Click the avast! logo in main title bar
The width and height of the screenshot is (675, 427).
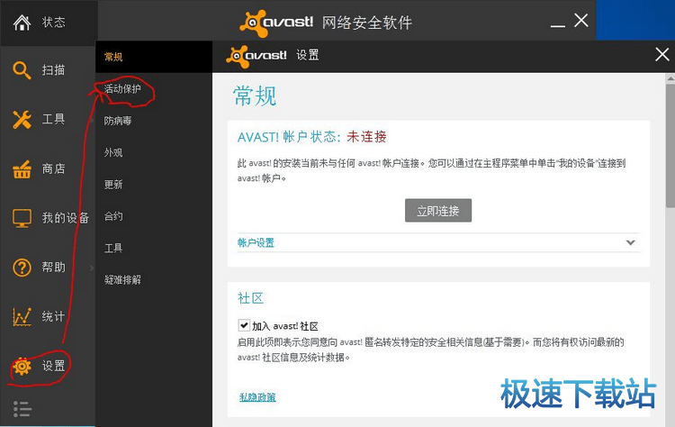point(276,22)
